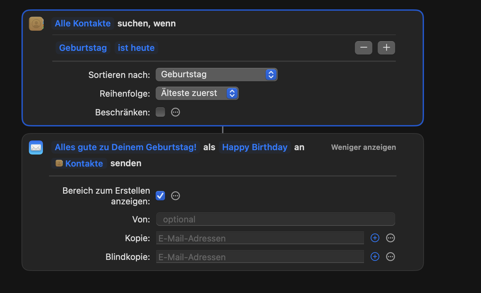Image resolution: width=481 pixels, height=293 pixels.
Task: Click the Contacts app icon in first action
Action: (36, 24)
